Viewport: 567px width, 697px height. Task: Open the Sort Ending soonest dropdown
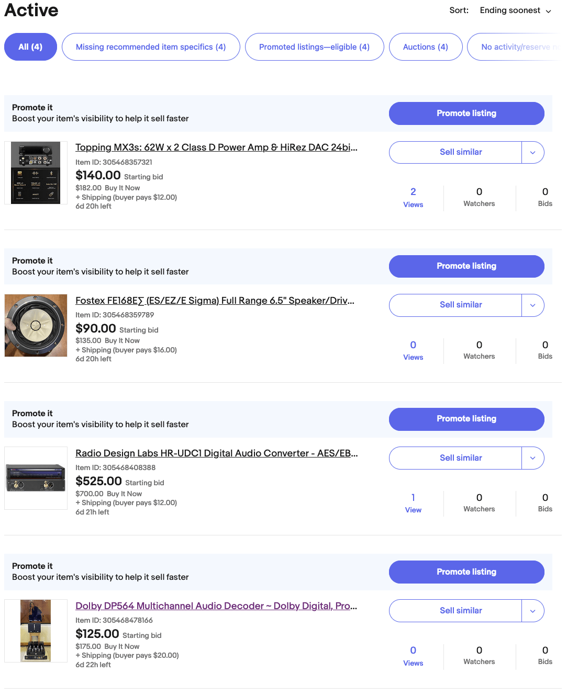(515, 10)
